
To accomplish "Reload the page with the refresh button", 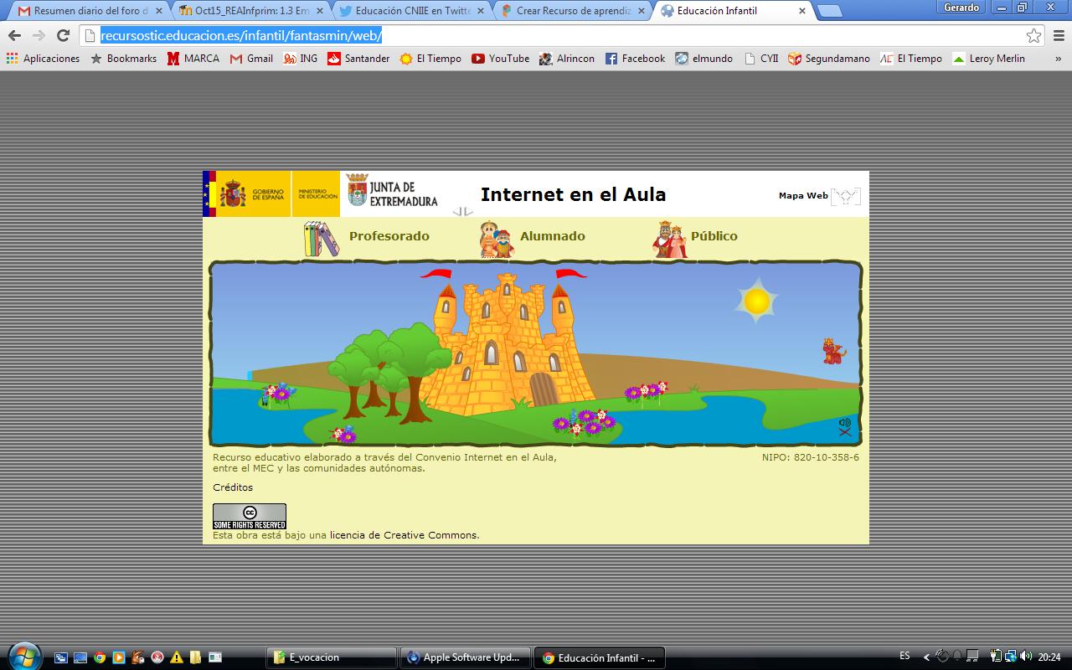I will coord(63,35).
